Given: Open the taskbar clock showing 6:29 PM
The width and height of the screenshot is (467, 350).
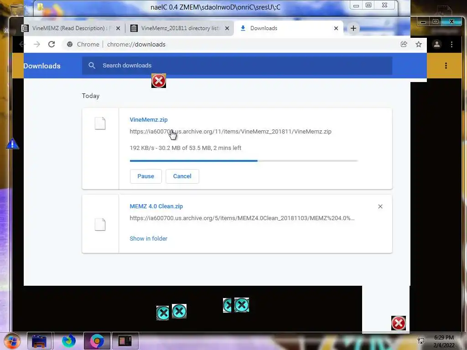Looking at the screenshot, I should [444, 341].
